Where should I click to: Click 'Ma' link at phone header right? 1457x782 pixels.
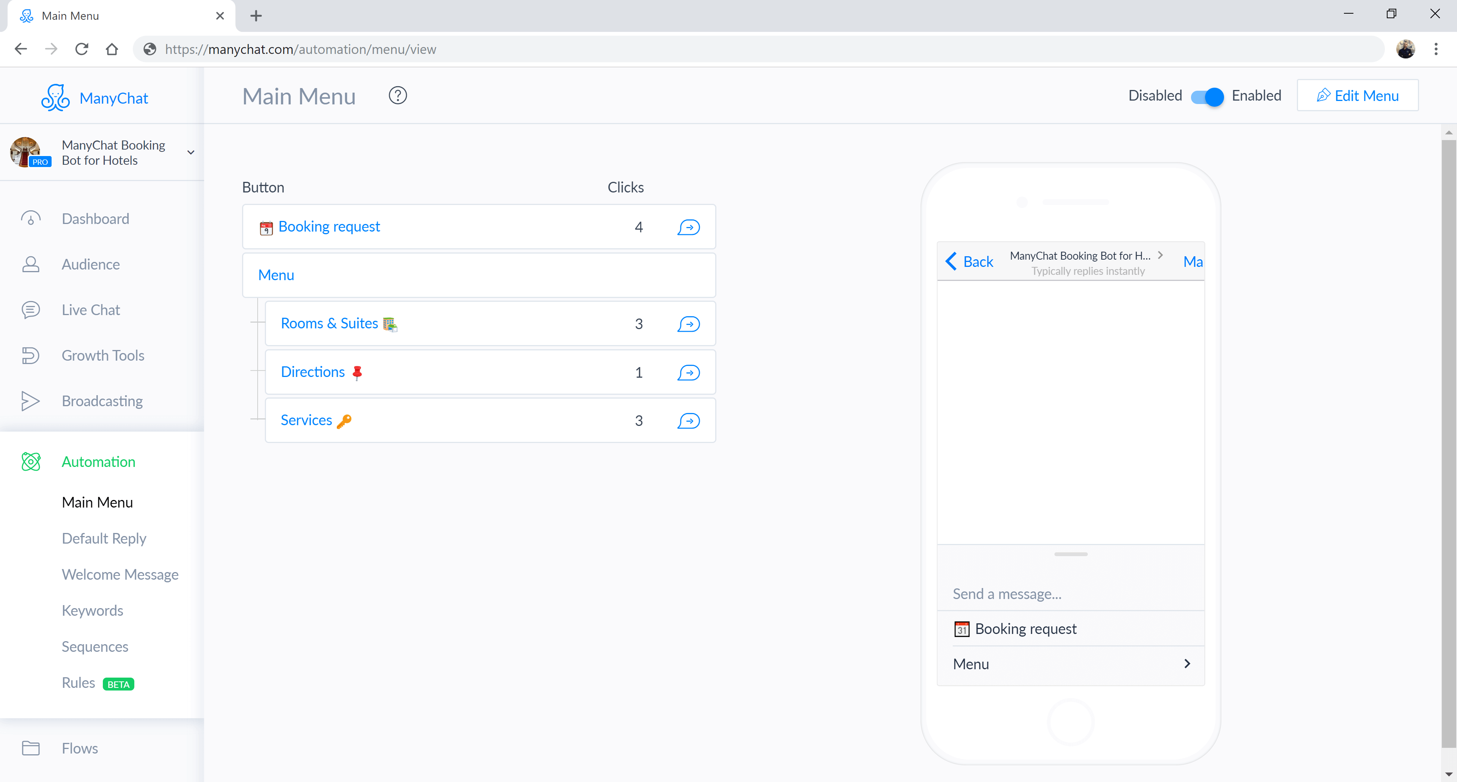[1193, 262]
